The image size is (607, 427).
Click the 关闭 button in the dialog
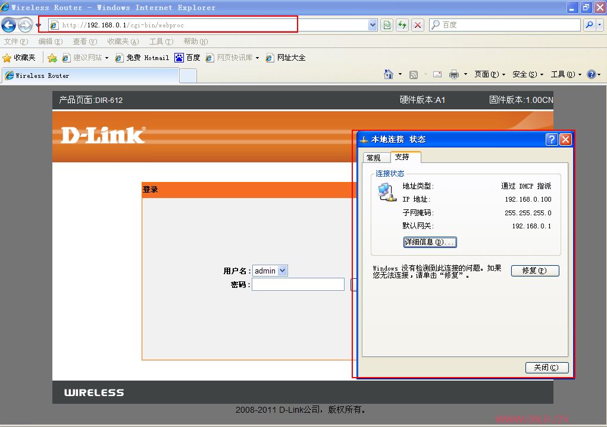tap(546, 367)
